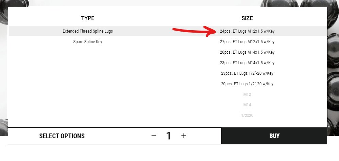Select Extended Thread Spline Lugs type
Image resolution: width=339 pixels, height=161 pixels.
[88, 31]
